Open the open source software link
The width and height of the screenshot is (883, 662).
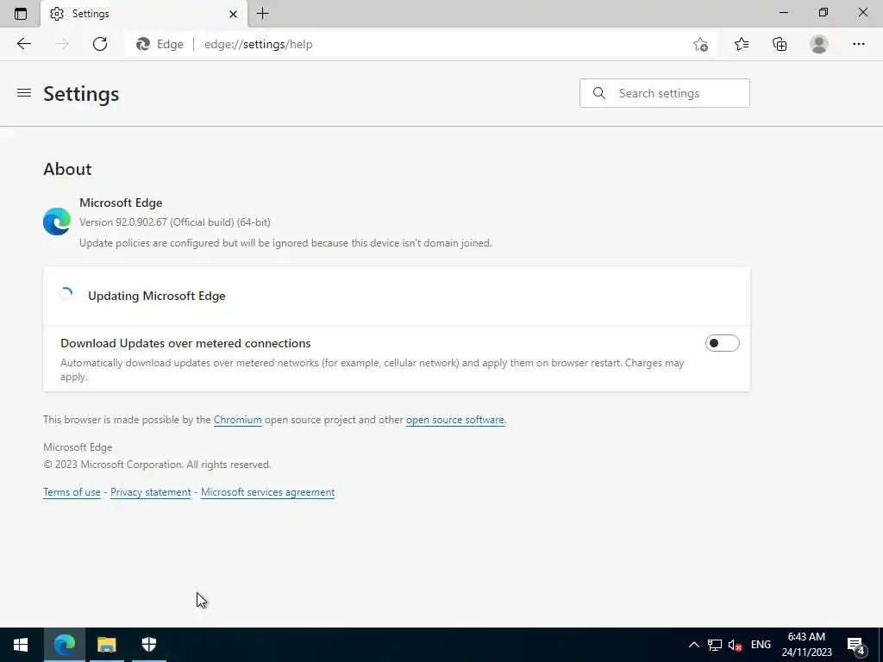(x=455, y=420)
